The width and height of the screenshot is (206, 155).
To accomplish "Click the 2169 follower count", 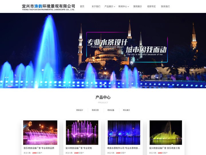I will click(x=76, y=153).
